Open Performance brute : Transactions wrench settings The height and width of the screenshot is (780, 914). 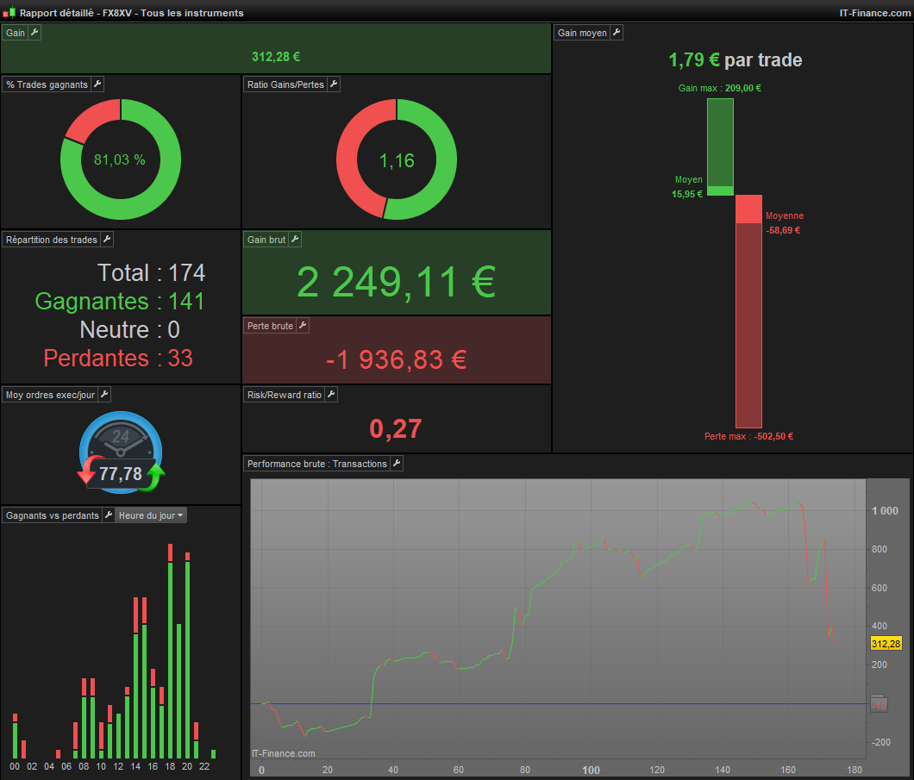(x=397, y=463)
